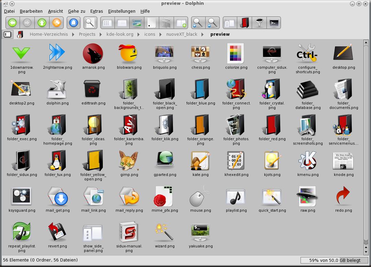Select the edittrash.png trash icon
Viewport: 371px width, 267px height.
tap(92, 89)
